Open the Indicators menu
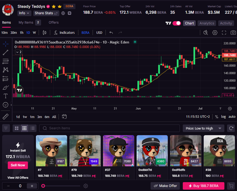The width and height of the screenshot is (237, 191). pyautogui.click(x=64, y=32)
